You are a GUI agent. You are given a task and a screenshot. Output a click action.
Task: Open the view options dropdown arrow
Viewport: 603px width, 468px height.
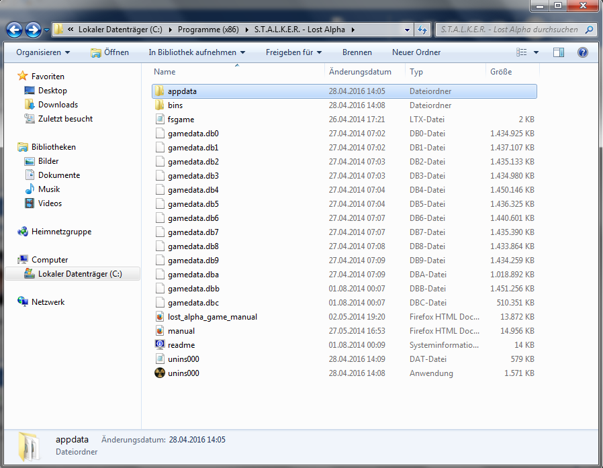tap(536, 52)
